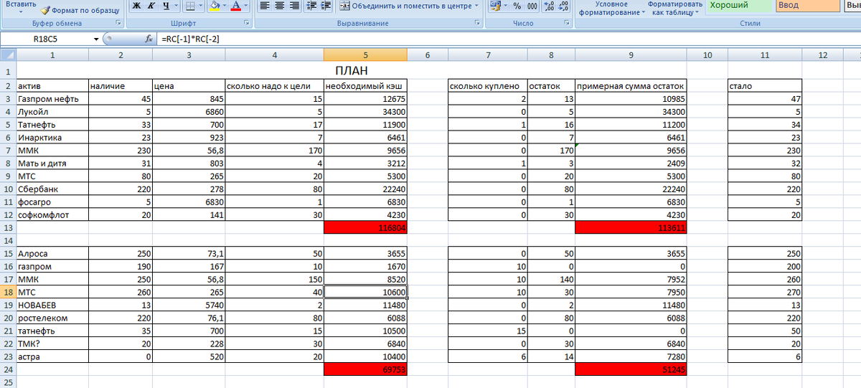Select row 13 header

(x=8, y=227)
